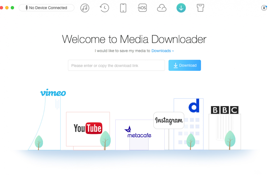Open the download status icon at top right
This screenshot has width=269, height=175.
point(264,8)
